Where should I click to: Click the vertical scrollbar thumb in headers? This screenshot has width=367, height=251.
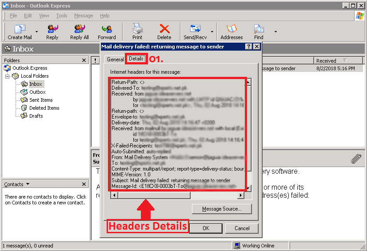248,128
